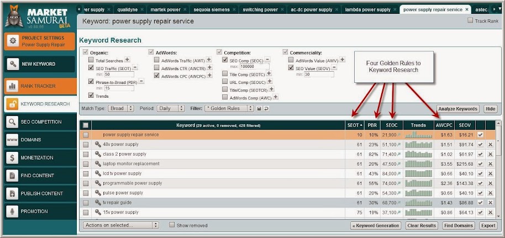Screen dimensions: 505x238
Task: Toggle the Show removed checkbox
Action: click(x=172, y=225)
